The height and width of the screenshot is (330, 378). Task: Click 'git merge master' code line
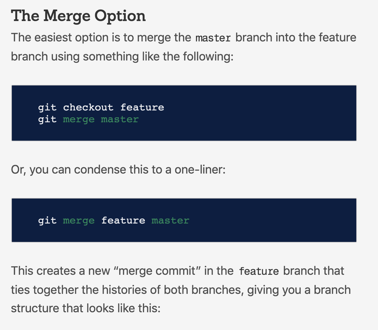click(88, 119)
